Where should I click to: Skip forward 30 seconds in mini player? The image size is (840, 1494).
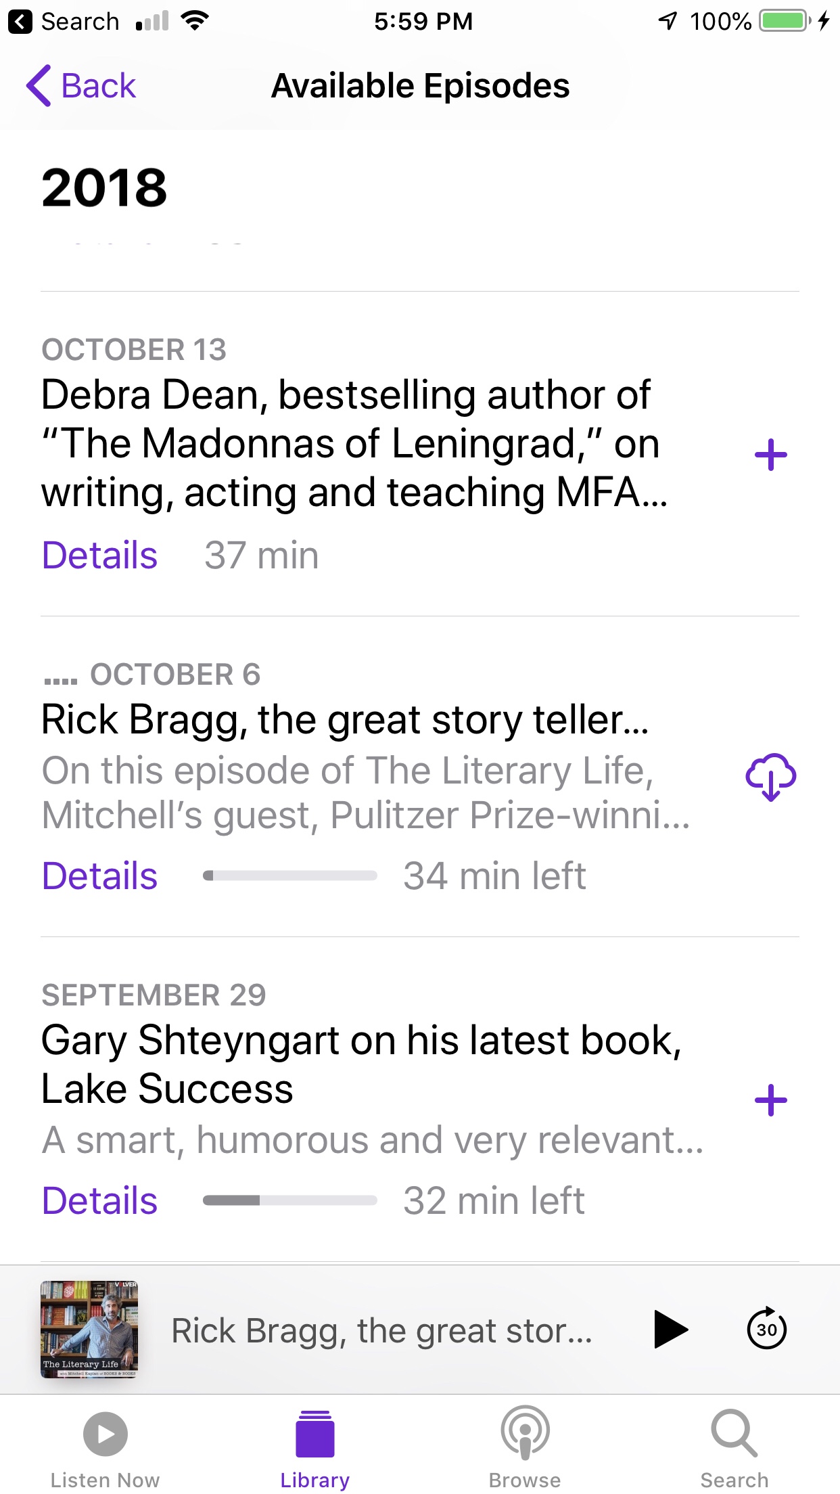coord(766,1330)
